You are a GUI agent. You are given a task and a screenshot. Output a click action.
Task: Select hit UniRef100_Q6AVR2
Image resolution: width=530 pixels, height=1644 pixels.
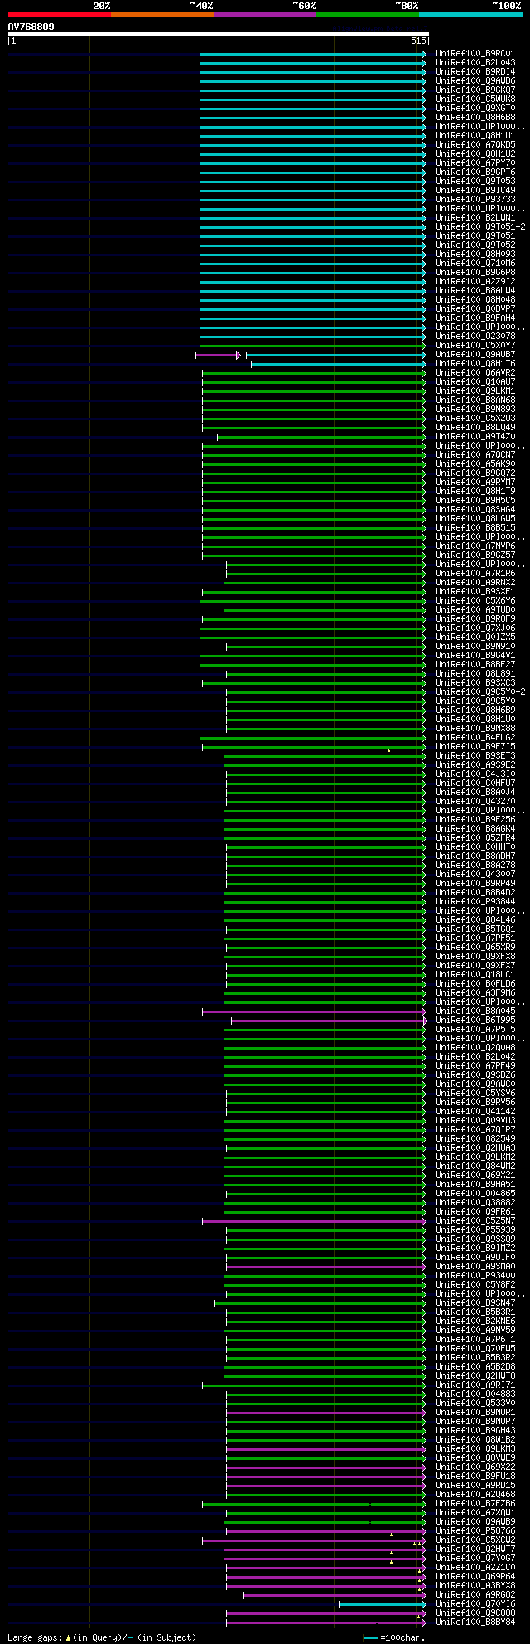[475, 373]
